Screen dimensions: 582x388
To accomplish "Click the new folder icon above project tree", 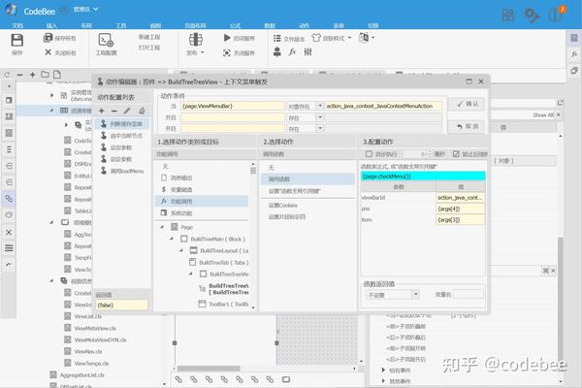I will click(x=45, y=75).
